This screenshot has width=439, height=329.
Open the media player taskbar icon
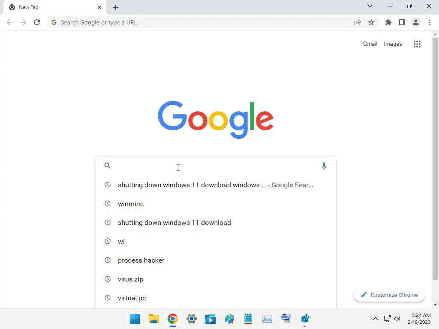click(x=210, y=319)
